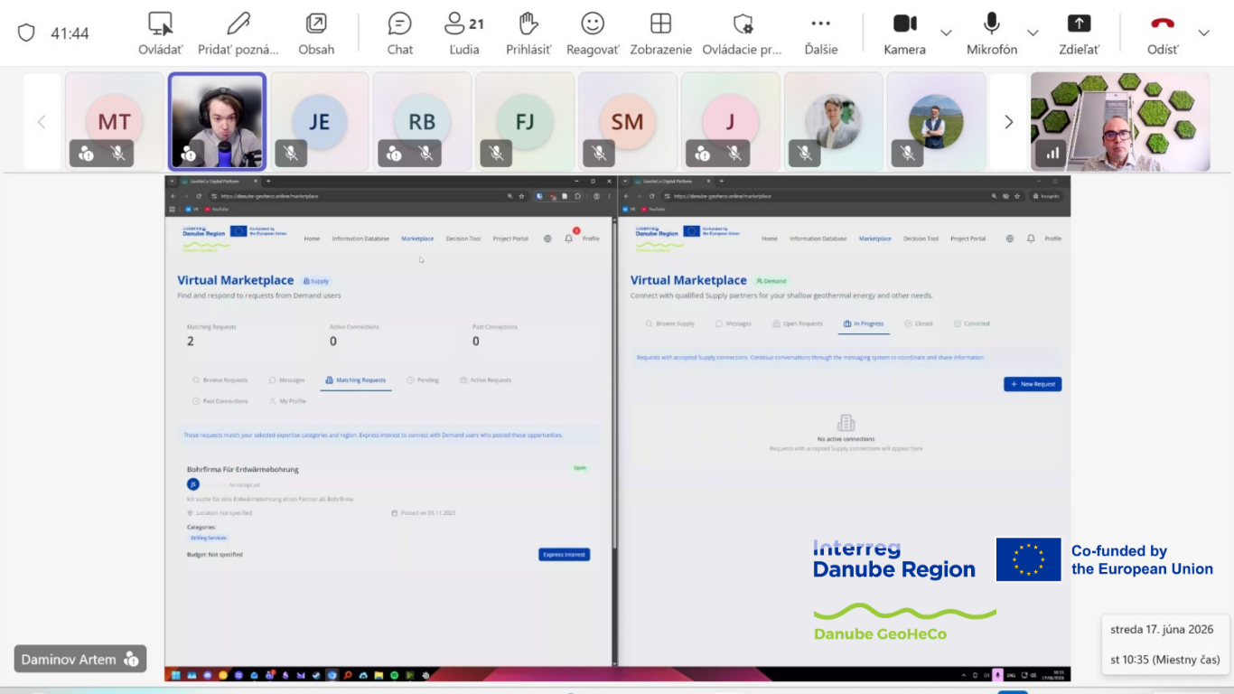Click the Obsah pop-out icon
The width and height of the screenshot is (1234, 694).
(316, 33)
